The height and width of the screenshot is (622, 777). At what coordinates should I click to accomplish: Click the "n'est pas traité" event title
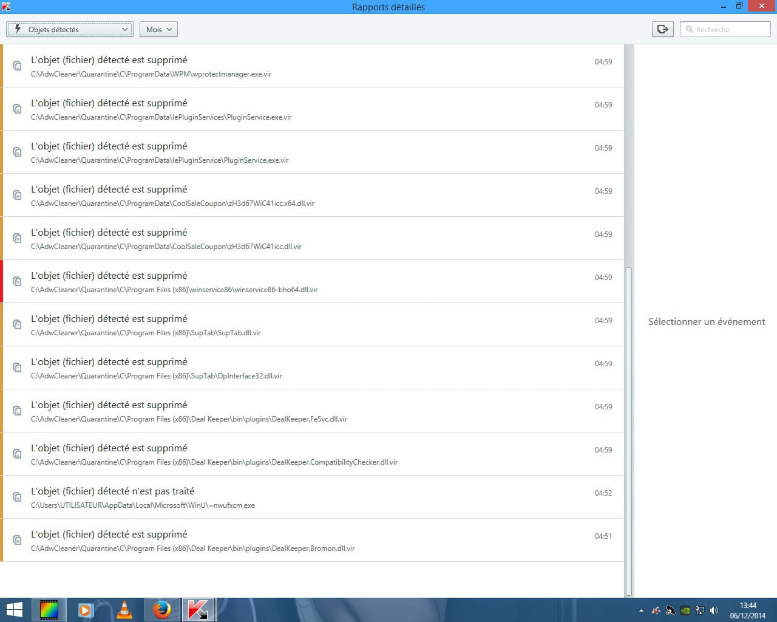[x=113, y=491]
